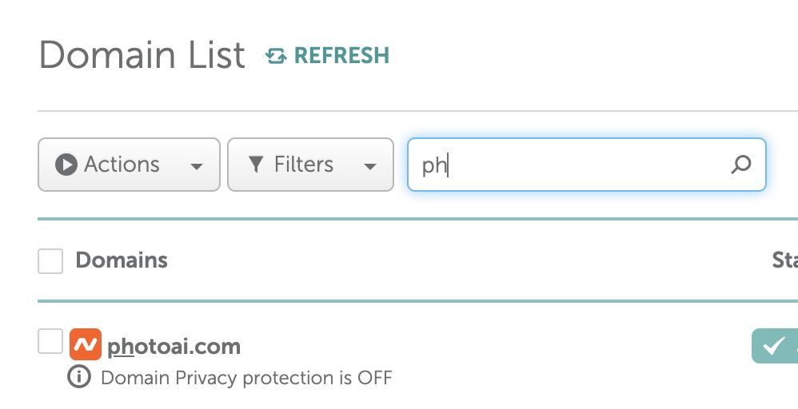The image size is (798, 409).
Task: Open the photoai.com domain link
Action: (x=174, y=347)
